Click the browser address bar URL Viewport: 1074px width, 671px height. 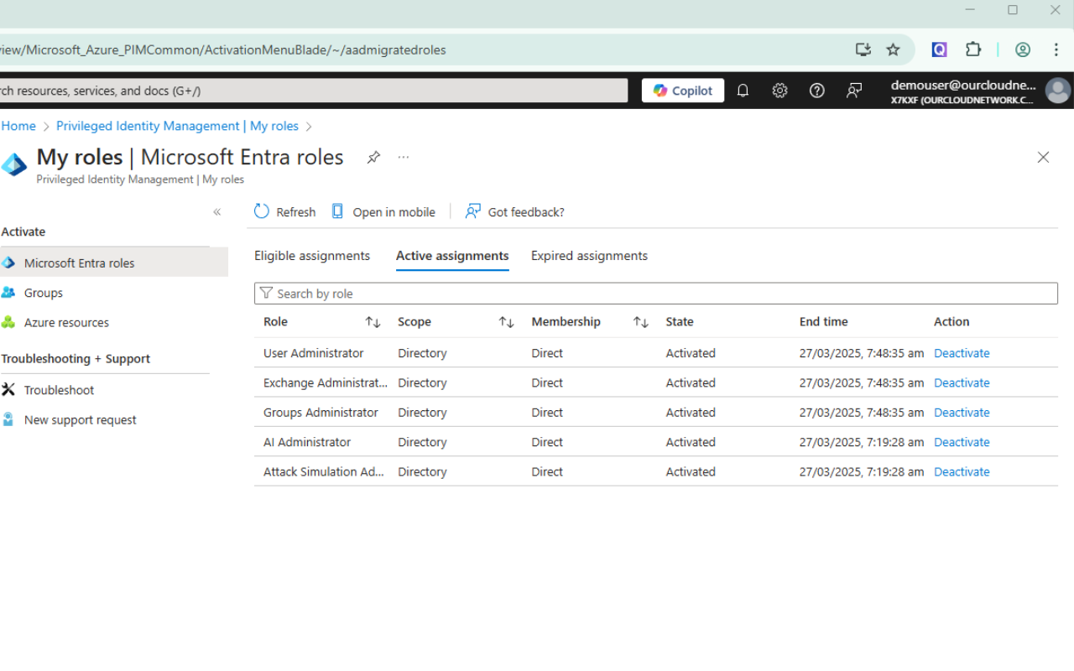click(223, 49)
